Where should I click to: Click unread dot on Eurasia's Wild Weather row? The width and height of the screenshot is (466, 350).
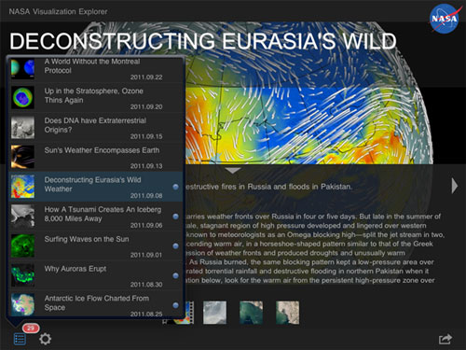175,187
